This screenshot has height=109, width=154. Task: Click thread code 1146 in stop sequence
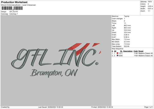[136, 53]
